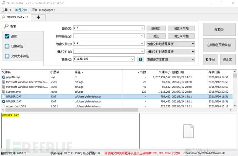Enable the 日期筛选 checkbox

[x=7, y=46]
